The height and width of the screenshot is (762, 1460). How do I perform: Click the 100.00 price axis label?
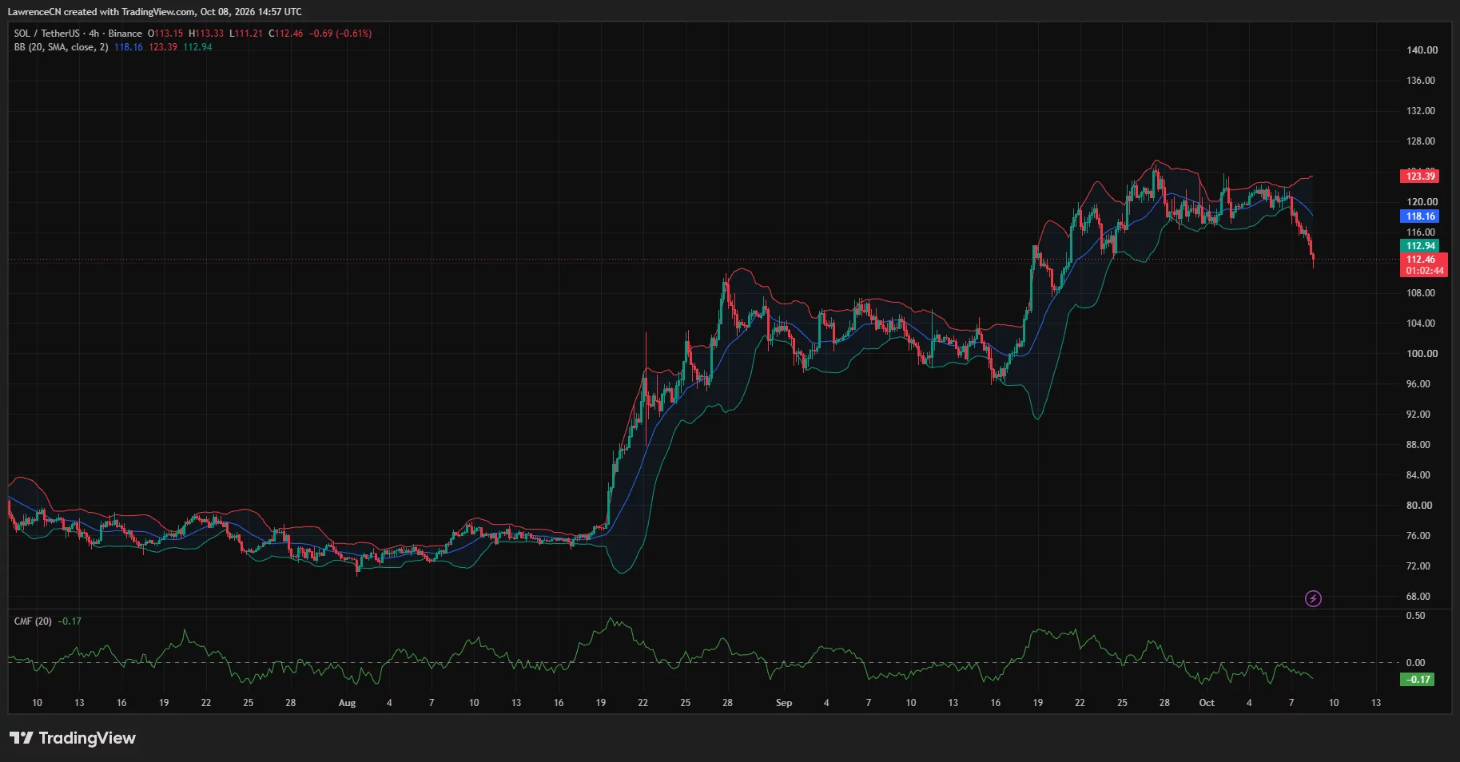1422,354
